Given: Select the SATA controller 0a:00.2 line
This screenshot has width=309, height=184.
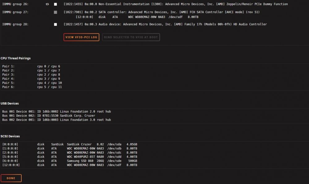Looking at the screenshot, I should [162, 12].
